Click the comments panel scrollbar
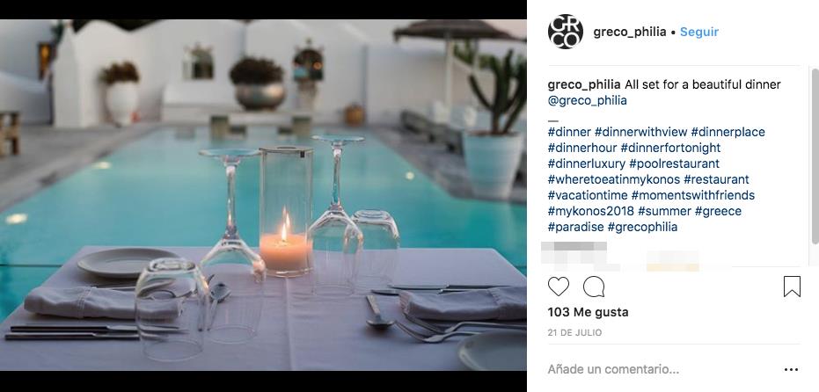 tap(815, 156)
